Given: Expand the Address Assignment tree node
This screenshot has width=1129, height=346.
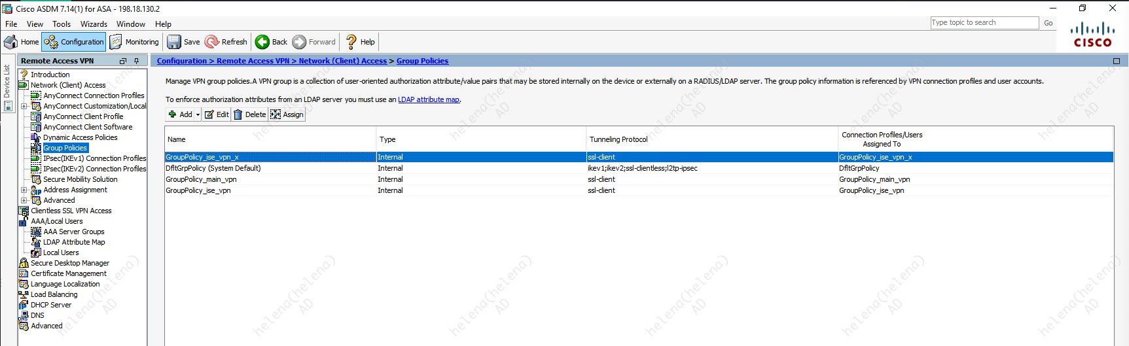Looking at the screenshot, I should (24, 190).
